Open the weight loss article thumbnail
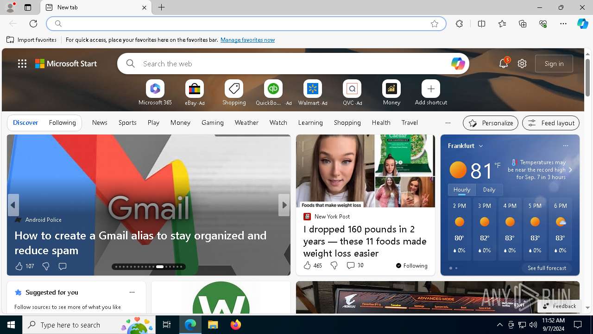The height and width of the screenshot is (334, 593). 366,171
